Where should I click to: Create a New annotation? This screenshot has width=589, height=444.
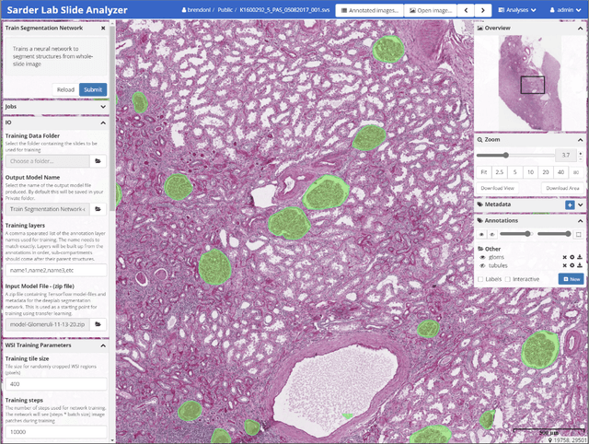572,279
